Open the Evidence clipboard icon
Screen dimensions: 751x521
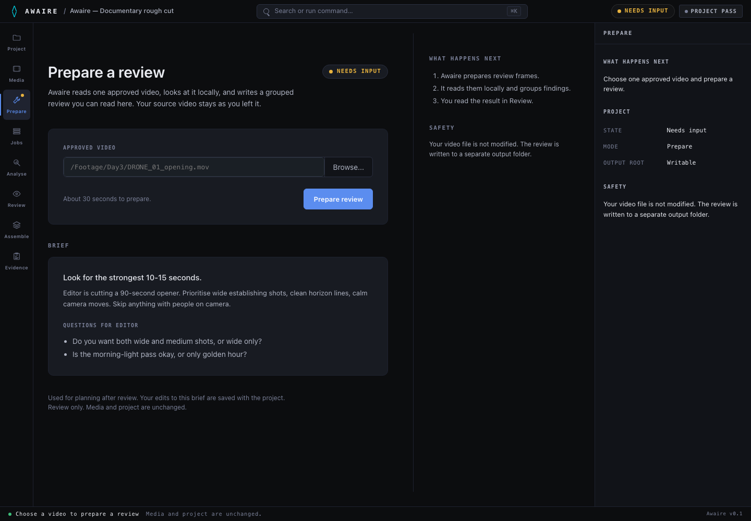(x=17, y=256)
